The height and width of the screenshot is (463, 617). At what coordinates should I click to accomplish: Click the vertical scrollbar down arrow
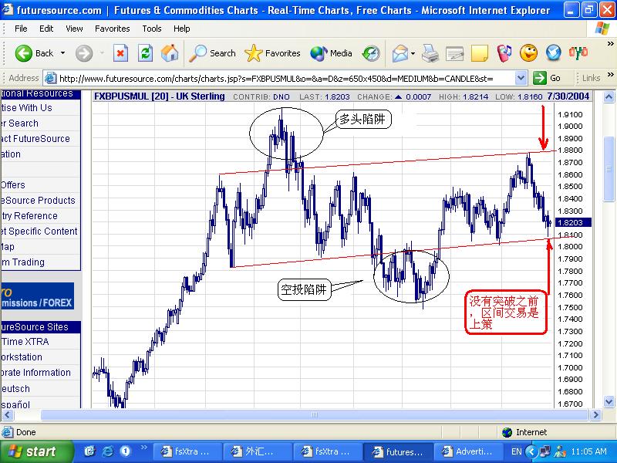tap(609, 401)
